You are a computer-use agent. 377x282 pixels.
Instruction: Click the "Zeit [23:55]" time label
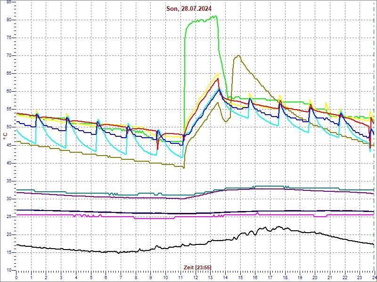(x=197, y=267)
